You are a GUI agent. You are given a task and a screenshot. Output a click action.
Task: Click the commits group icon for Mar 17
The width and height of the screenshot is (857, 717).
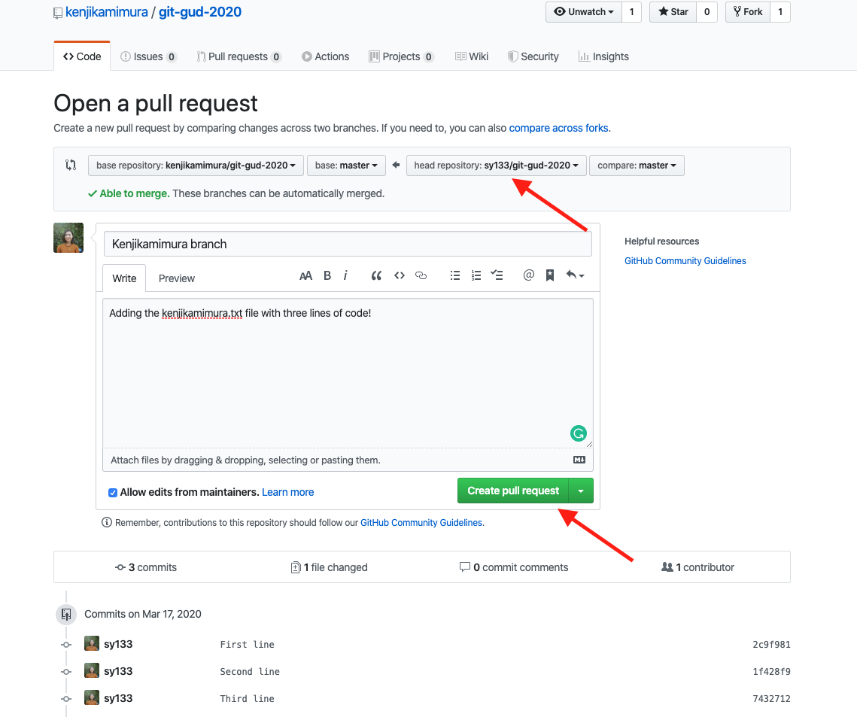[x=66, y=614]
